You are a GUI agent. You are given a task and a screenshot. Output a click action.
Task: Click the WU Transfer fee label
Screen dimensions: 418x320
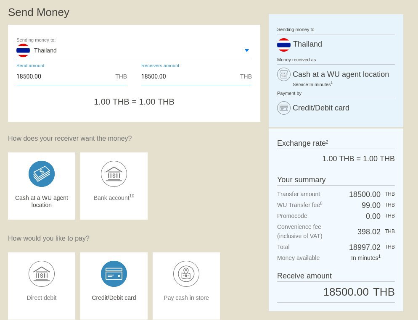[x=300, y=205]
